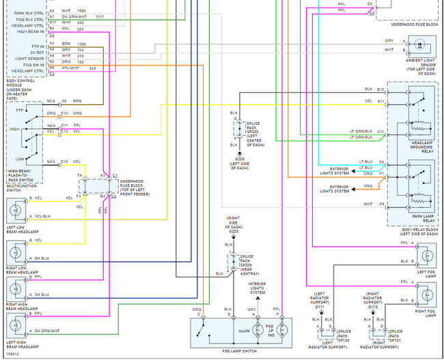The image size is (444, 360).
Task: Click the G200 ground point dot
Action: click(240, 153)
